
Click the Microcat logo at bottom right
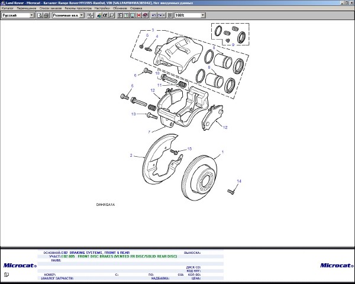point(336,266)
